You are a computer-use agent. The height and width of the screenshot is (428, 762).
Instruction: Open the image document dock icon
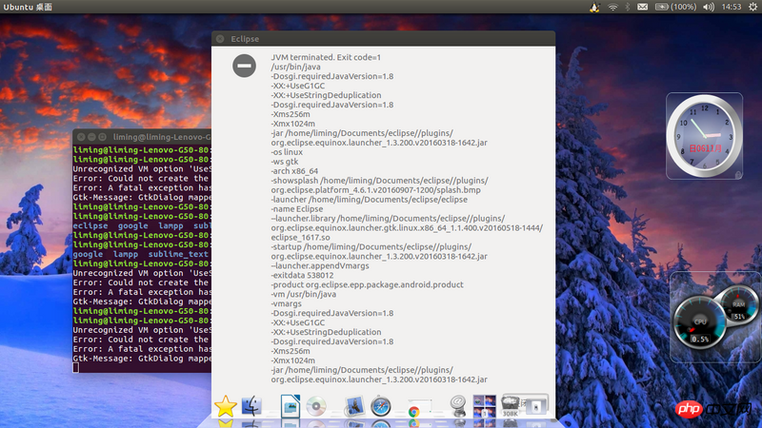(291, 406)
